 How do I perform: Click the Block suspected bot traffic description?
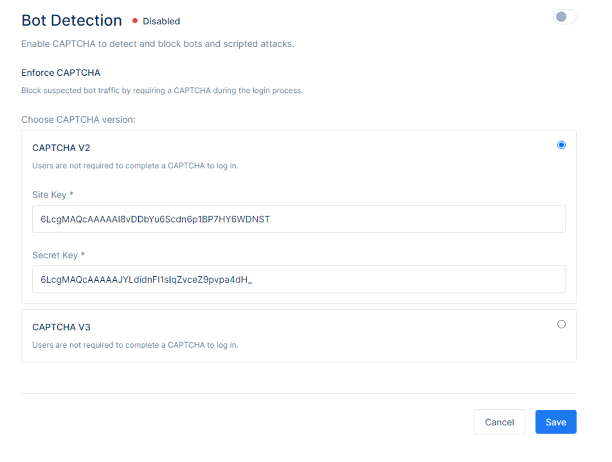pos(162,91)
